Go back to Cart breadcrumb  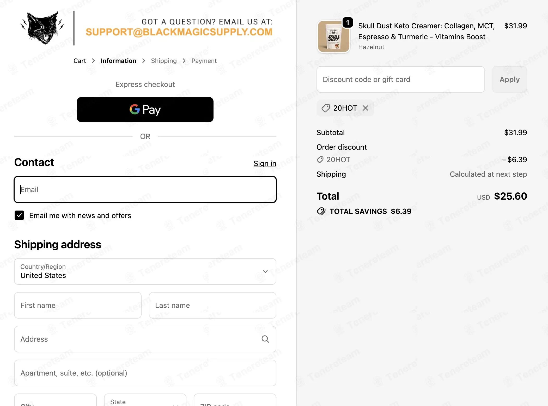(80, 61)
